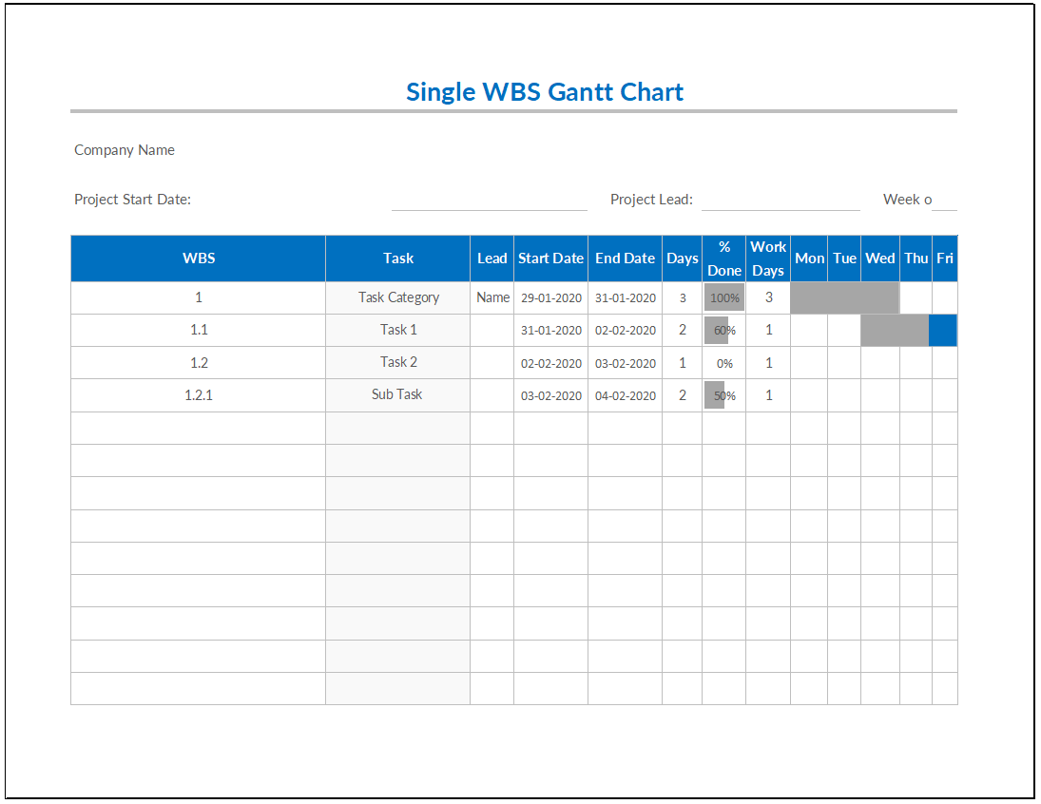
Task: Click the Single WBS Gantt Chart title
Action: pyautogui.click(x=545, y=91)
